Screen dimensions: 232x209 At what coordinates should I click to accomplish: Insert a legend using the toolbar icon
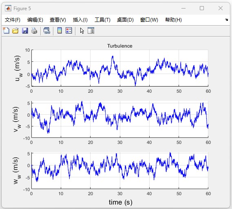tap(69, 31)
